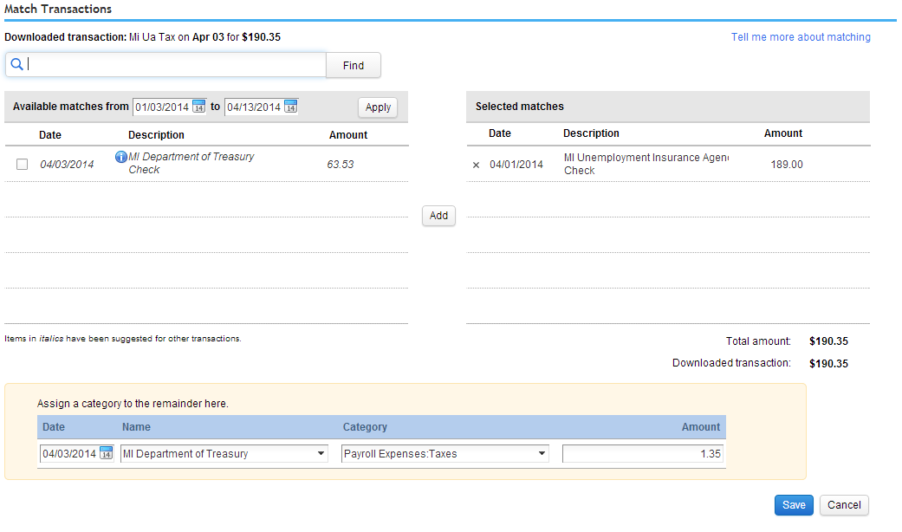Open calendar icon in remainder date field
This screenshot has height=532, width=902.
[x=106, y=453]
